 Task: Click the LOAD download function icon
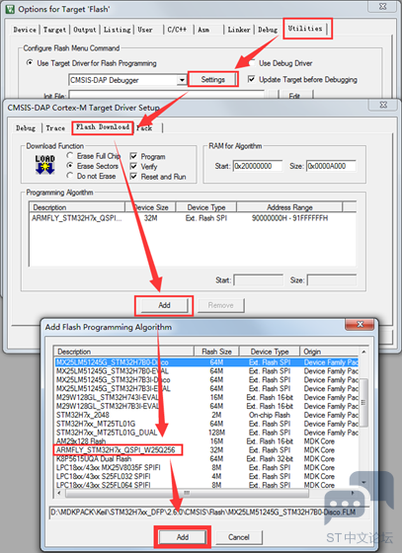tap(44, 164)
